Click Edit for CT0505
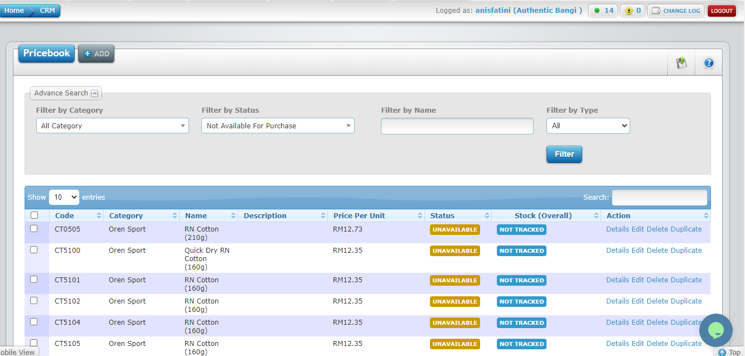Screen dimensions: 745x356 pyautogui.click(x=638, y=229)
